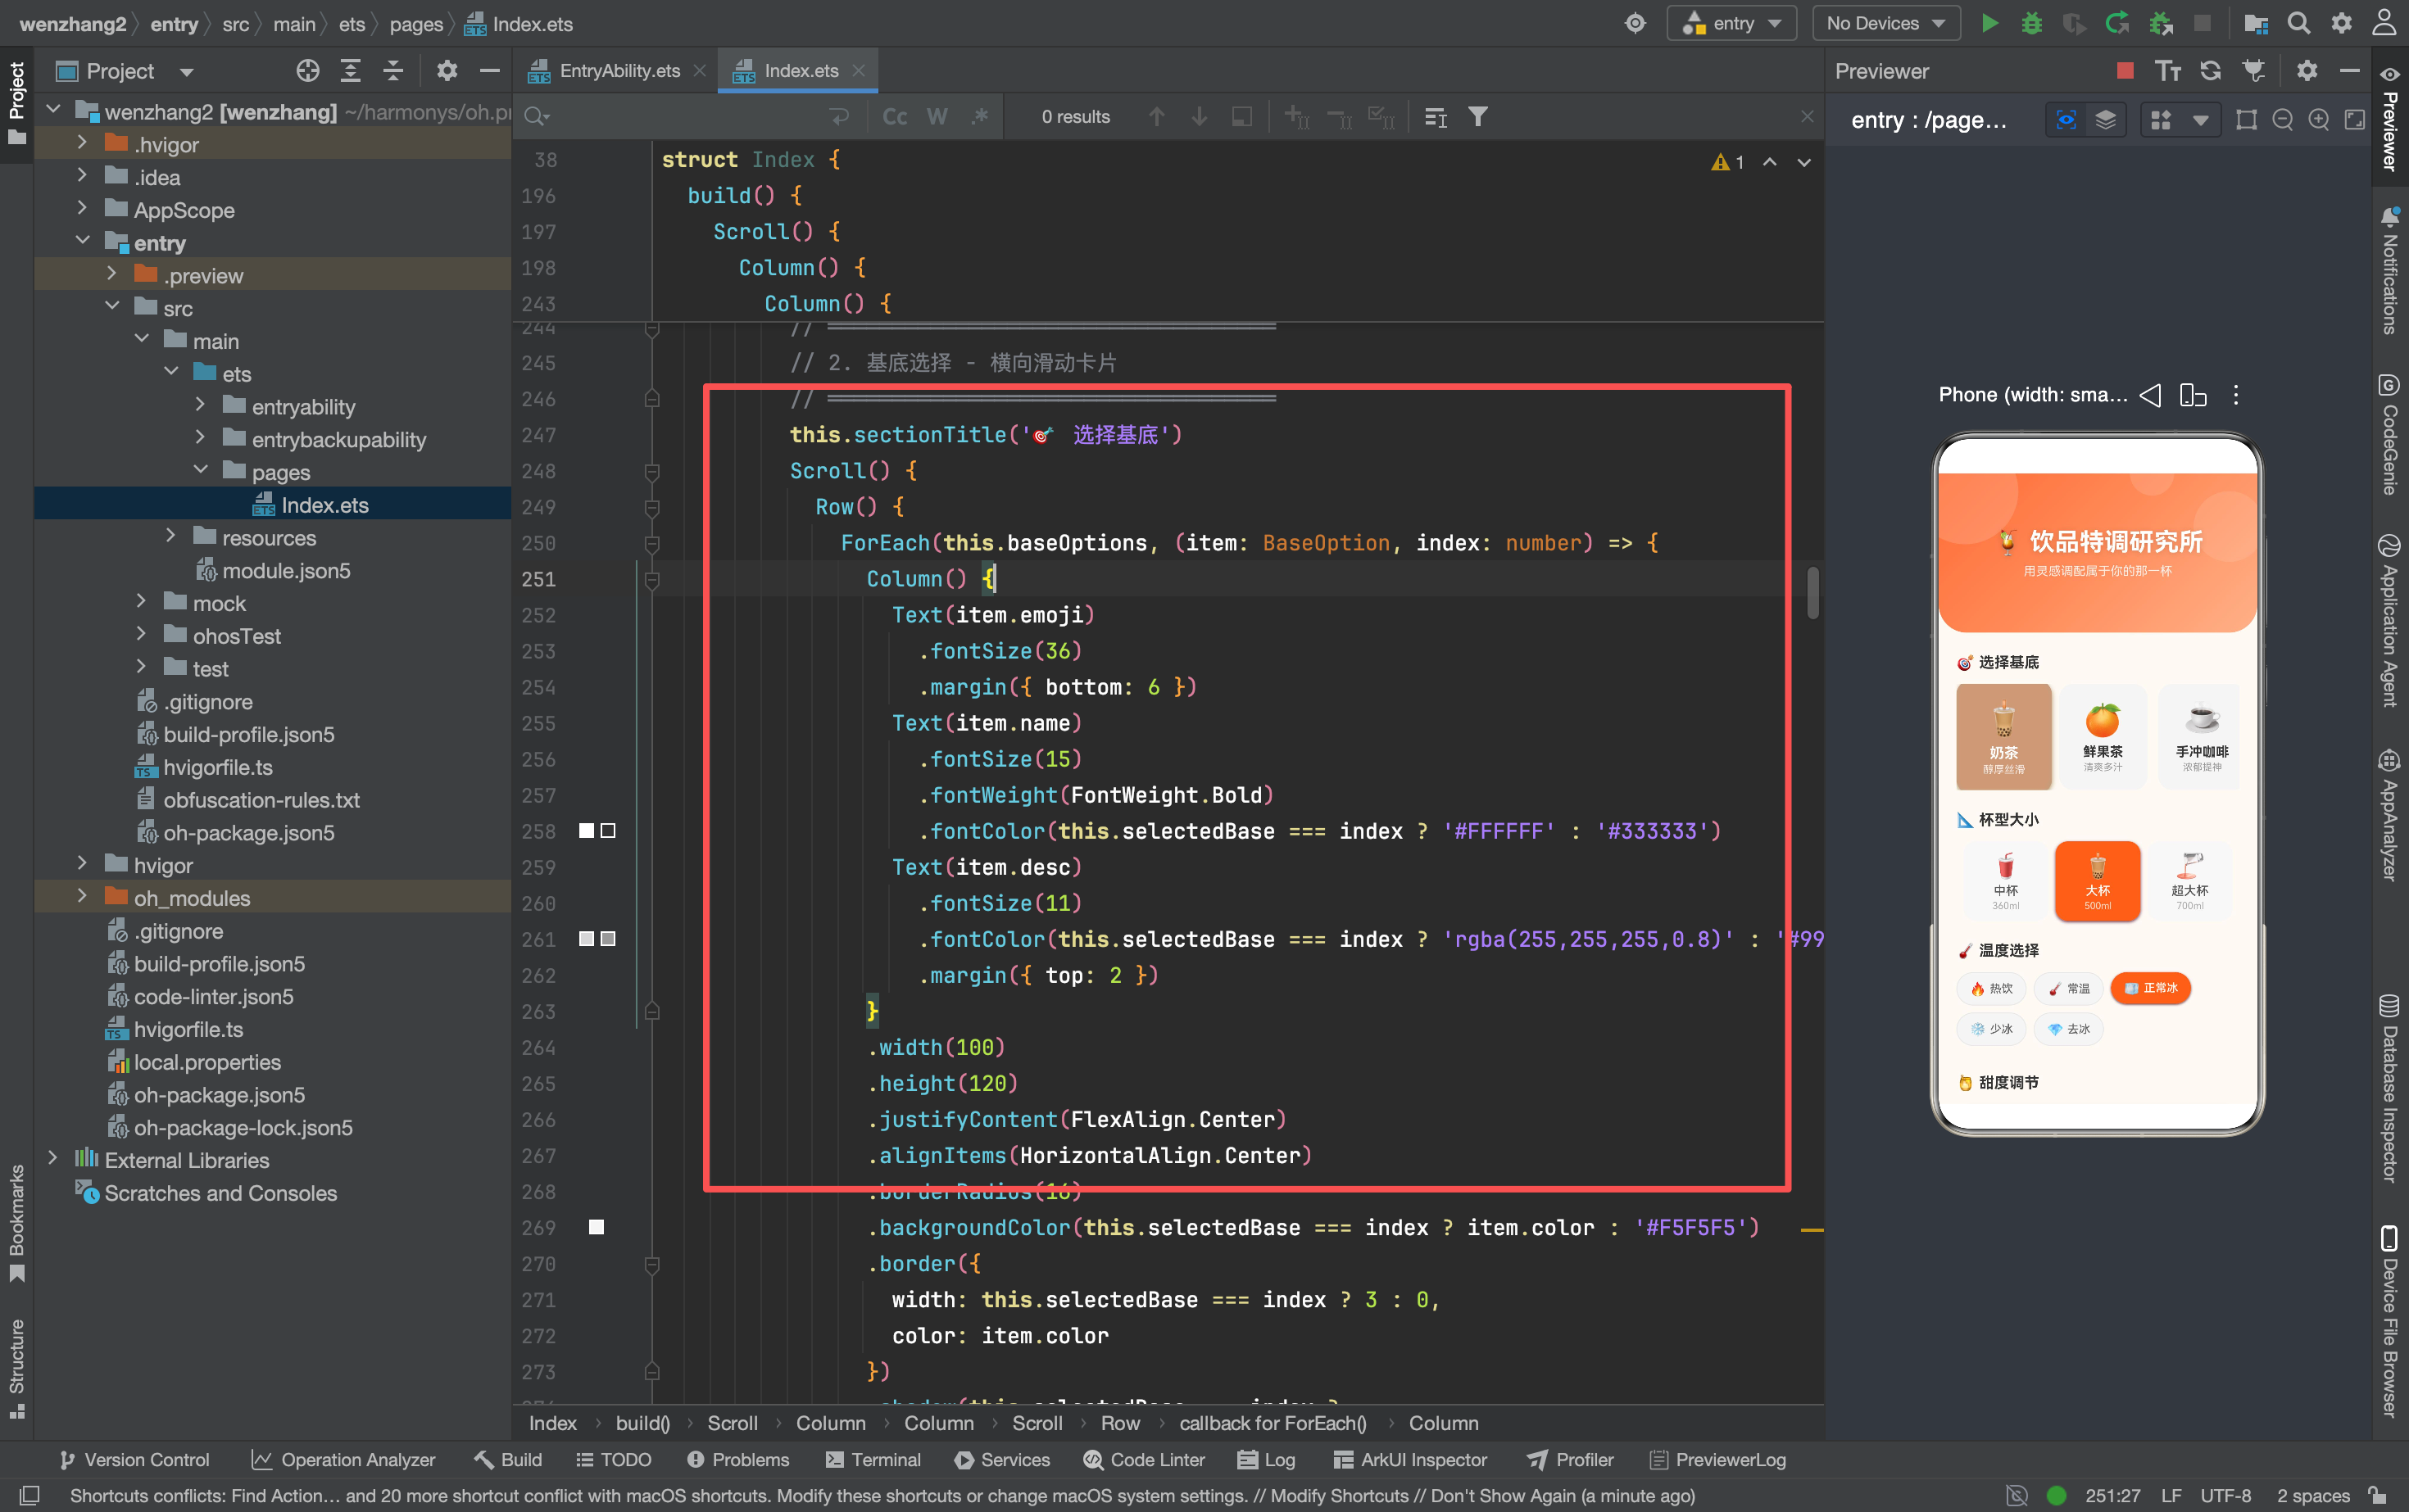Open the search everywhere magnifier icon
This screenshot has height=1512, width=2409.
pyautogui.click(x=2298, y=23)
